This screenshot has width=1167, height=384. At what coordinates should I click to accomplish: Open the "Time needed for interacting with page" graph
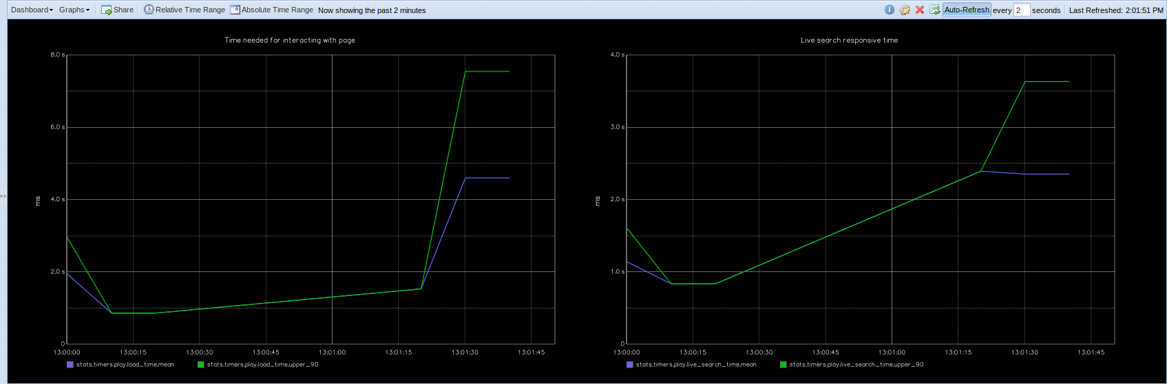290,203
